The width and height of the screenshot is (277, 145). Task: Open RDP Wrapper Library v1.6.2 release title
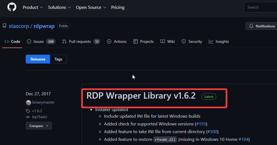[141, 96]
